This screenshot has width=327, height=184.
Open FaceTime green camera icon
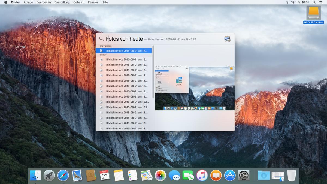point(188,176)
